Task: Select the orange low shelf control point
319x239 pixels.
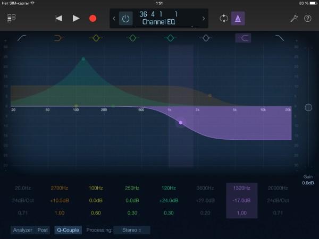Action: click(210, 96)
